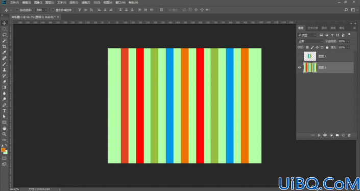Open the Layers panel flyout menu
360x191 pixels.
355,28
